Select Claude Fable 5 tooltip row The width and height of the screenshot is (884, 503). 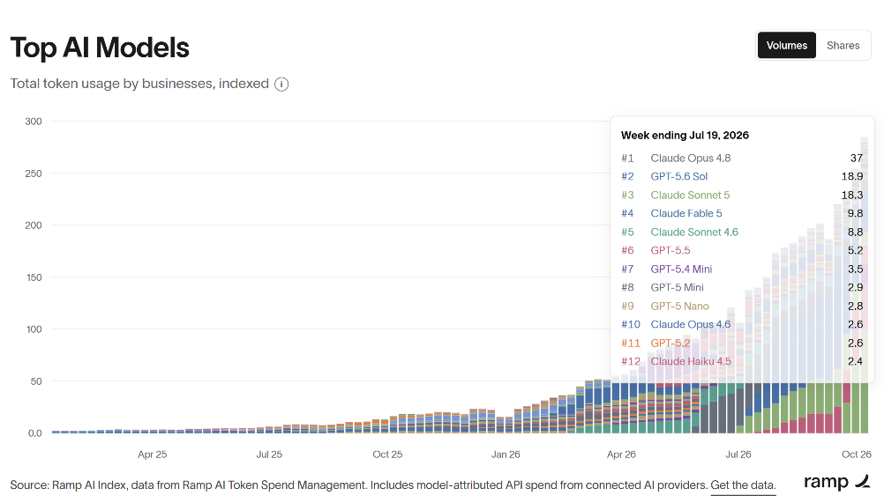(742, 213)
